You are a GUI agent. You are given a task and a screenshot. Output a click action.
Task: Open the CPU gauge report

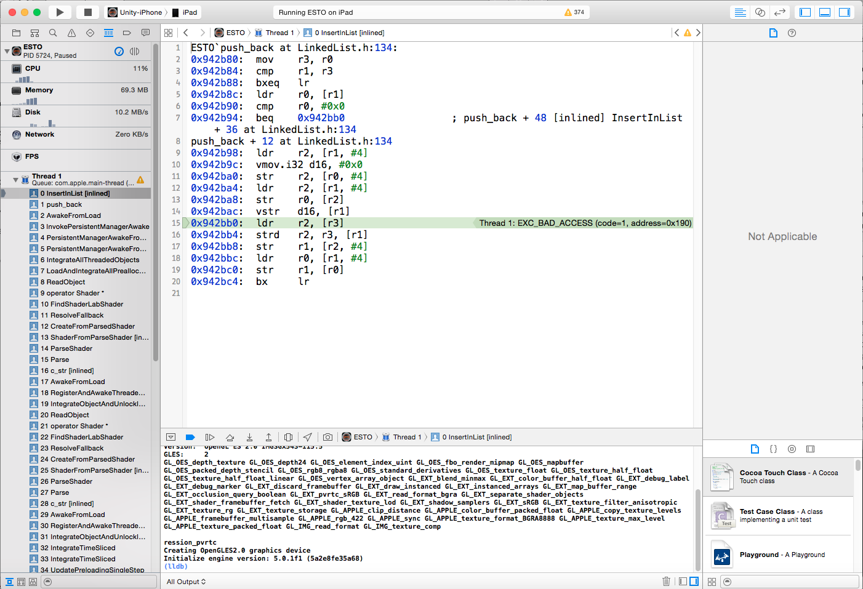point(76,73)
